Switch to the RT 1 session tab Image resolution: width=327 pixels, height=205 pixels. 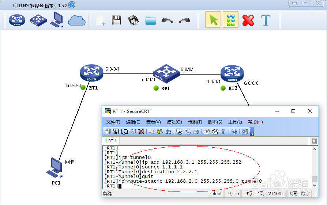tap(111, 141)
